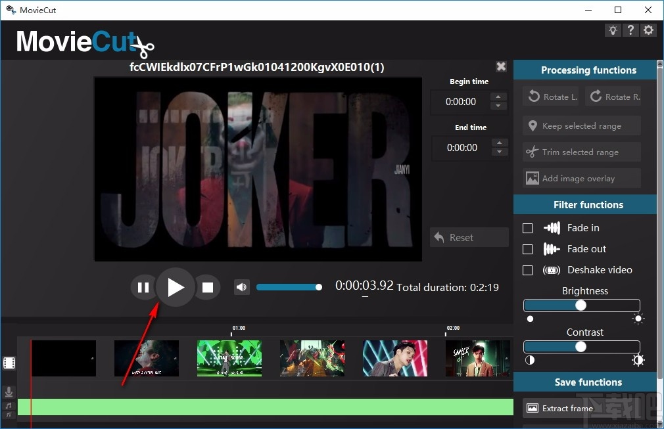Click the Fade in waveform icon
Screen dimensions: 664x429
[x=552, y=228]
